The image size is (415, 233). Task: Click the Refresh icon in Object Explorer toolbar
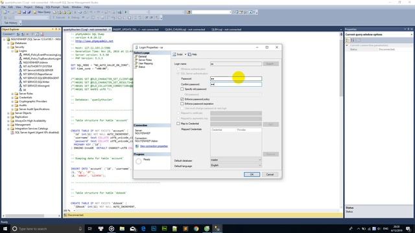click(37, 34)
